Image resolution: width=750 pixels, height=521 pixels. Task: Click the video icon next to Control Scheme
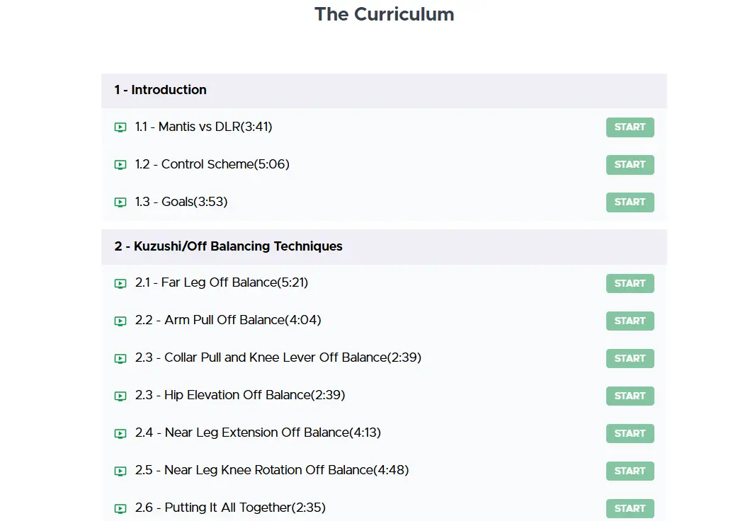(120, 165)
